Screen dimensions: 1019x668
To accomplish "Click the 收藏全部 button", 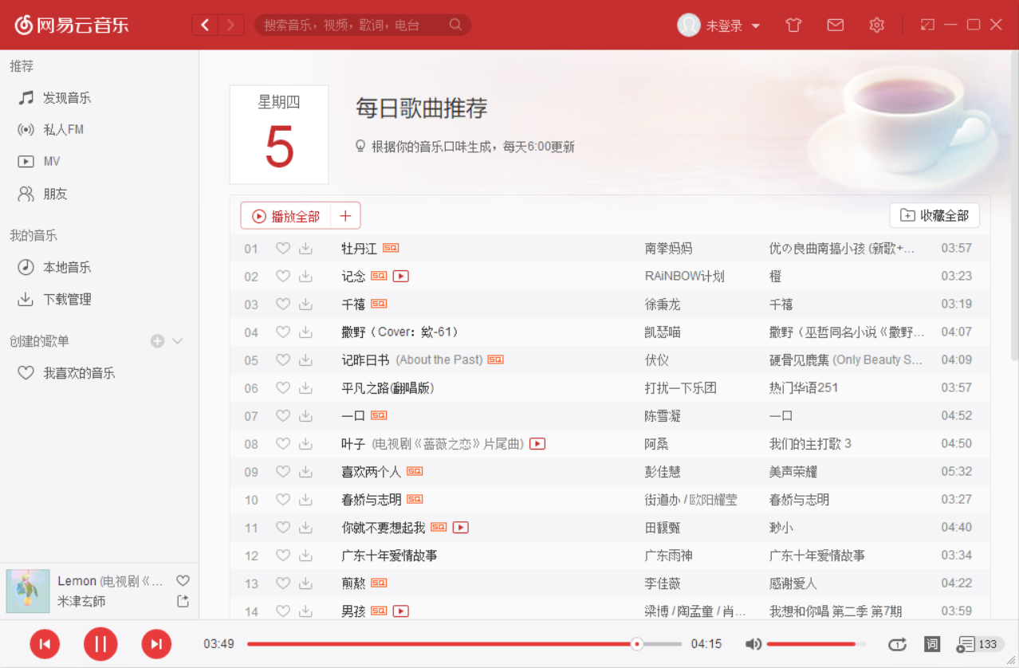I will tap(934, 215).
